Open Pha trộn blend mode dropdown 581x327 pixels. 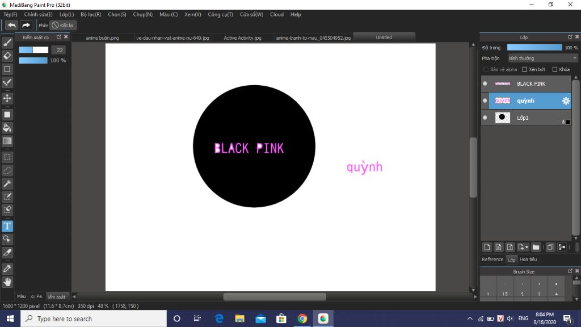[542, 58]
